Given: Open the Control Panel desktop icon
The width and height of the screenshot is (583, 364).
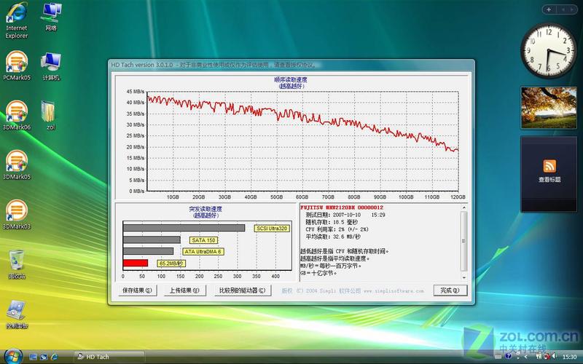Looking at the screenshot, I should tap(16, 314).
